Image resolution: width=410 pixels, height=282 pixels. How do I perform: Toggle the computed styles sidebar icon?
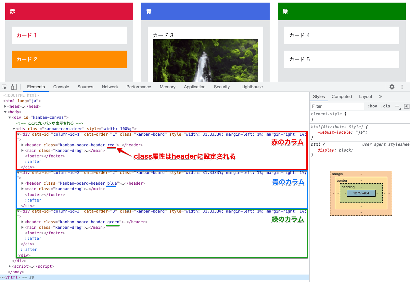[406, 106]
